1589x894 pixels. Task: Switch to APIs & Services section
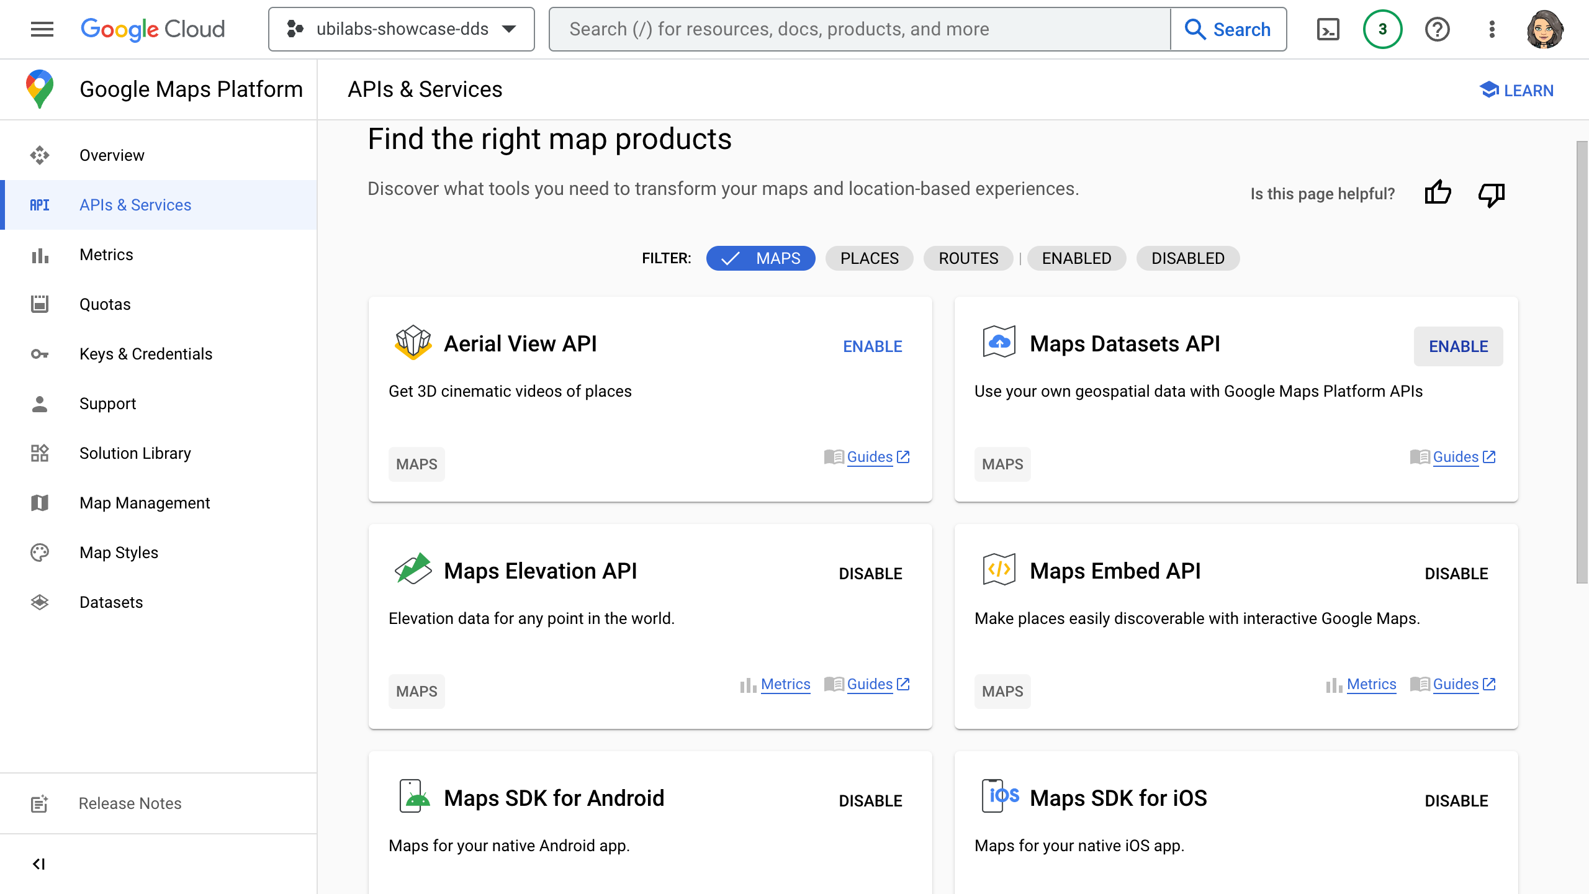tap(135, 205)
